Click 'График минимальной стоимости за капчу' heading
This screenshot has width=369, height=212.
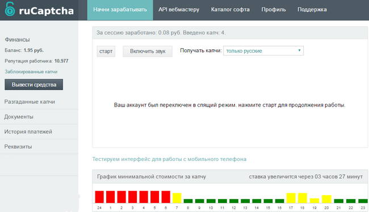(x=152, y=177)
